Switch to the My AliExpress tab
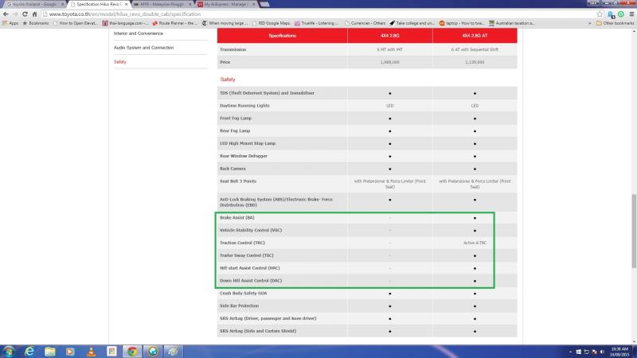 (x=227, y=4)
